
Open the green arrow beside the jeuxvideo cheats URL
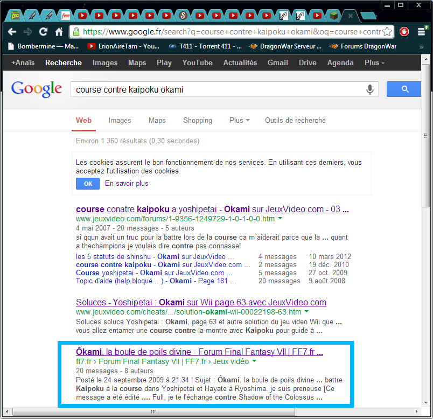306,311
